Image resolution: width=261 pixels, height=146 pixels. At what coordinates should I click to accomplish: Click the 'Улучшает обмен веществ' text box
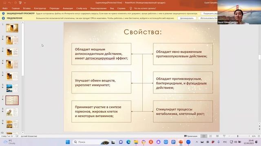[x=101, y=82]
